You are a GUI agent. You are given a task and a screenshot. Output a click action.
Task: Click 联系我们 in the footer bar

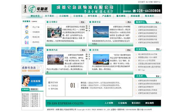[136, 103]
